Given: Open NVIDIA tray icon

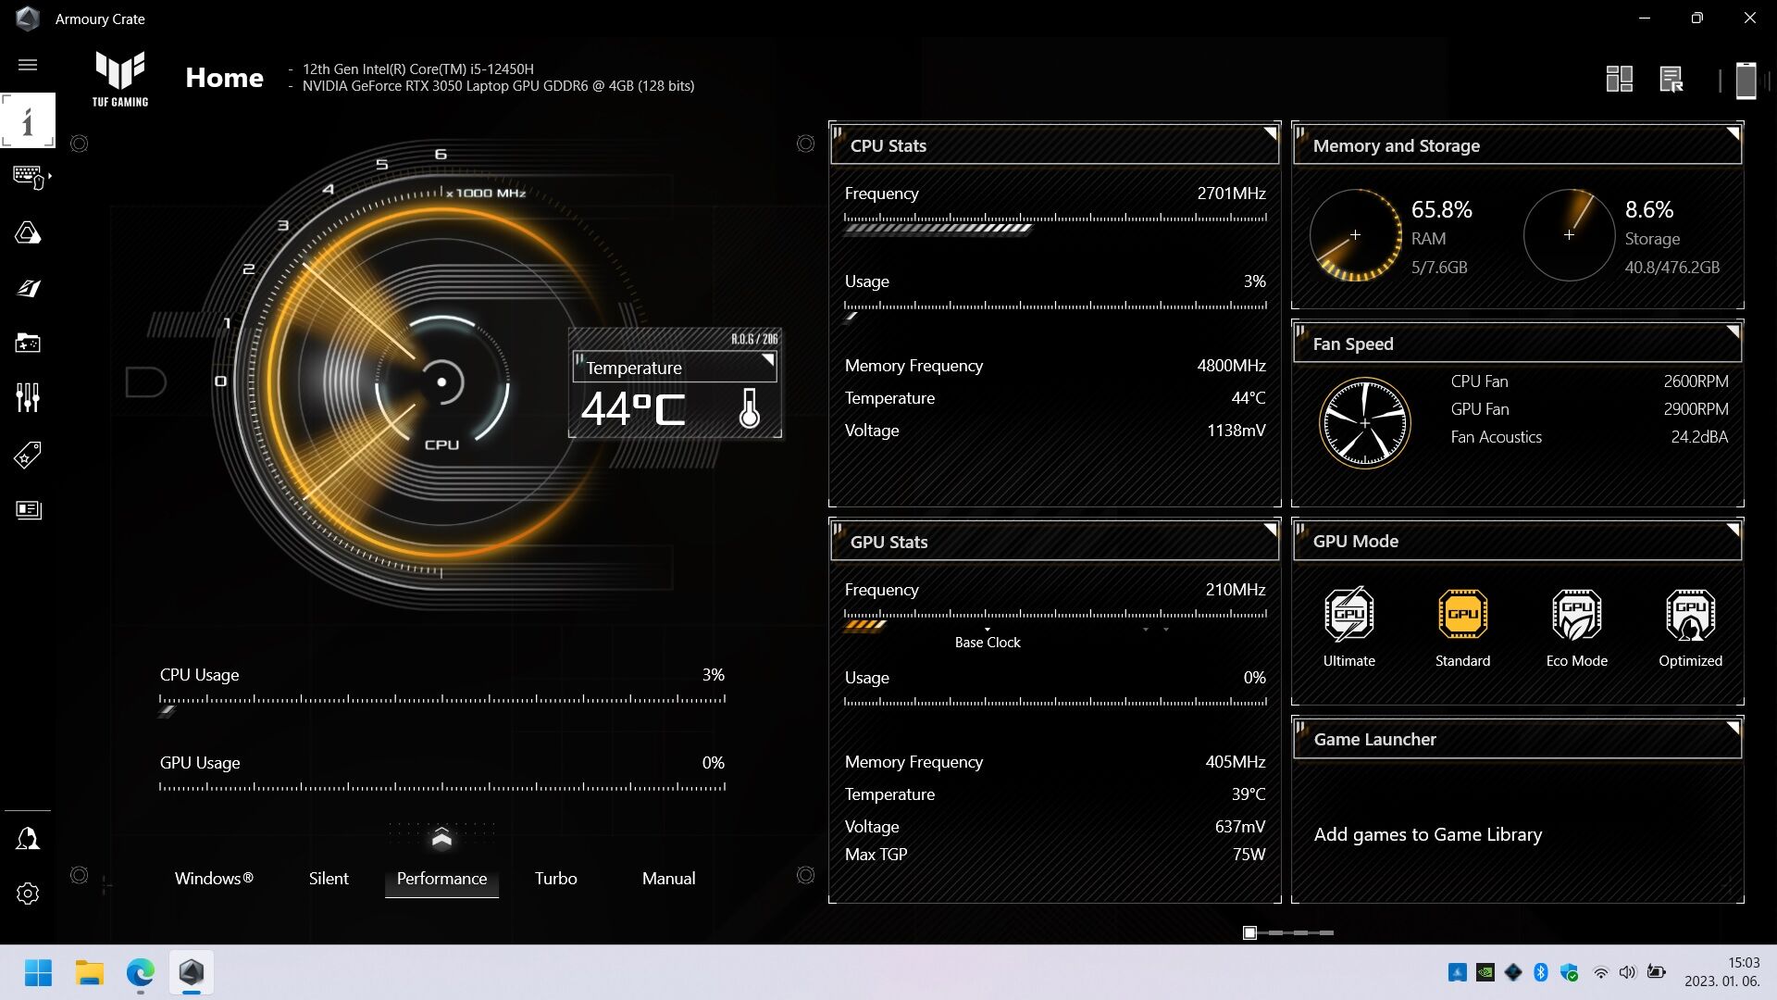Looking at the screenshot, I should [x=1485, y=972].
